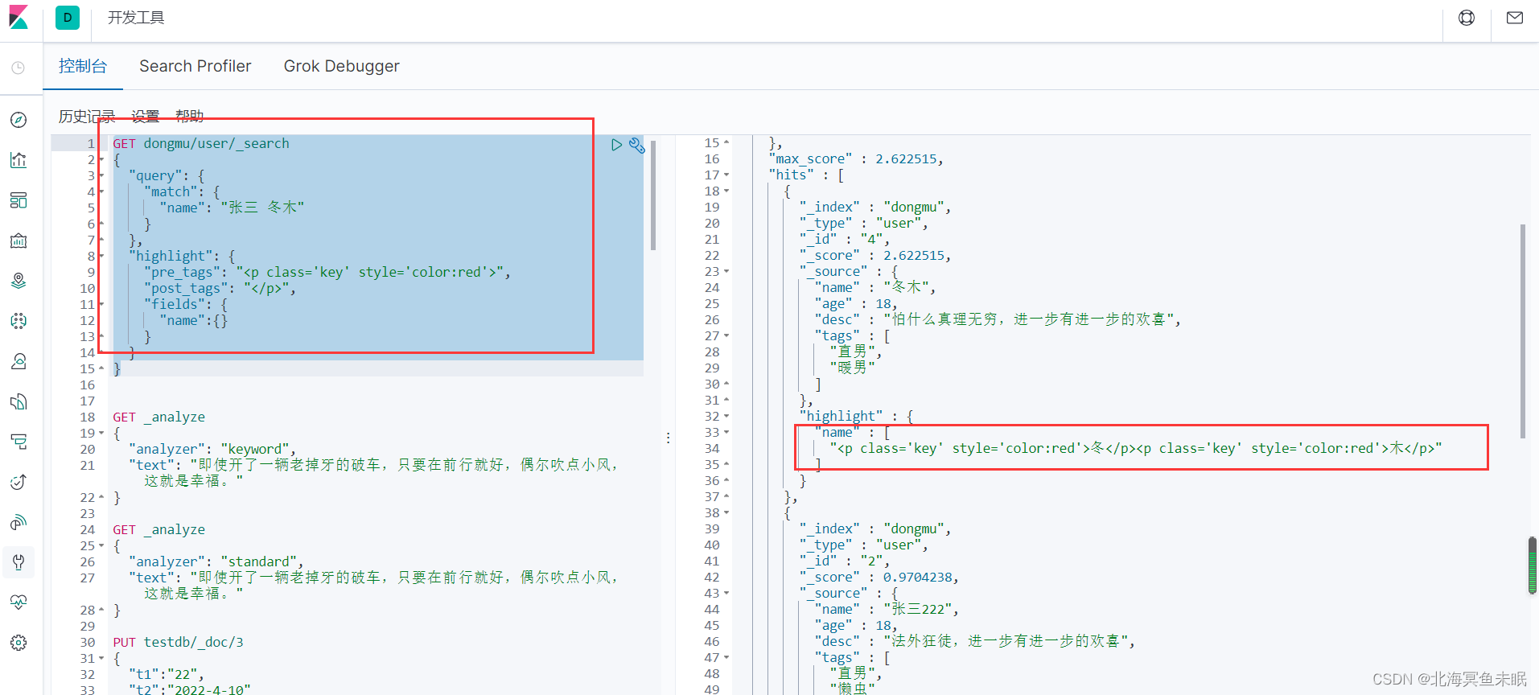Click the max_score 2.622515 output line
This screenshot has height=695, width=1539.
856,159
